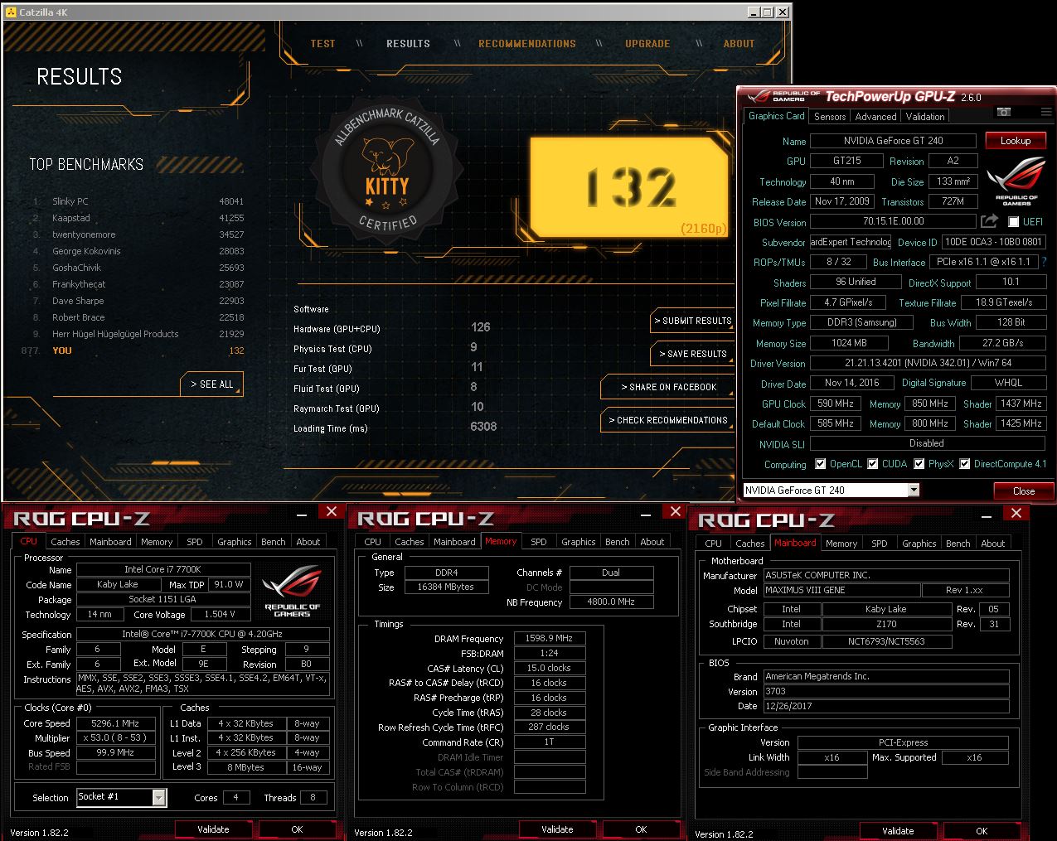Click SHARE ON FACEBOOK button

point(668,387)
